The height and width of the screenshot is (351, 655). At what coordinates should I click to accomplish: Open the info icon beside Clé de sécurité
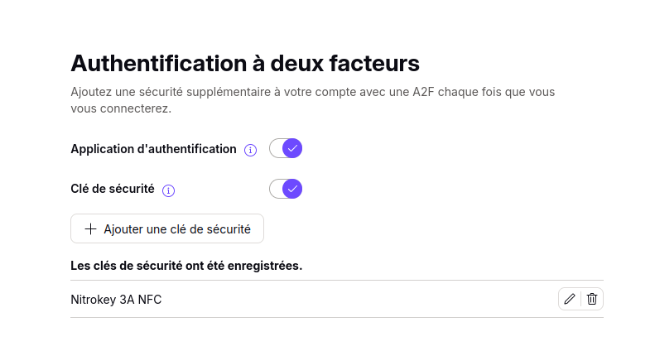168,190
